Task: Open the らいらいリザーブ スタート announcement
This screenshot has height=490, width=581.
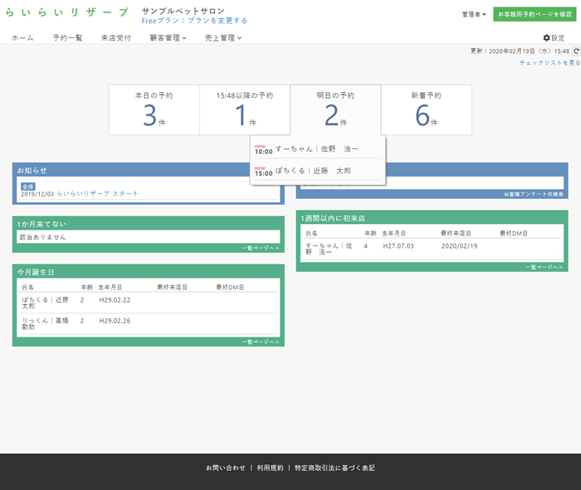Action: coord(98,193)
